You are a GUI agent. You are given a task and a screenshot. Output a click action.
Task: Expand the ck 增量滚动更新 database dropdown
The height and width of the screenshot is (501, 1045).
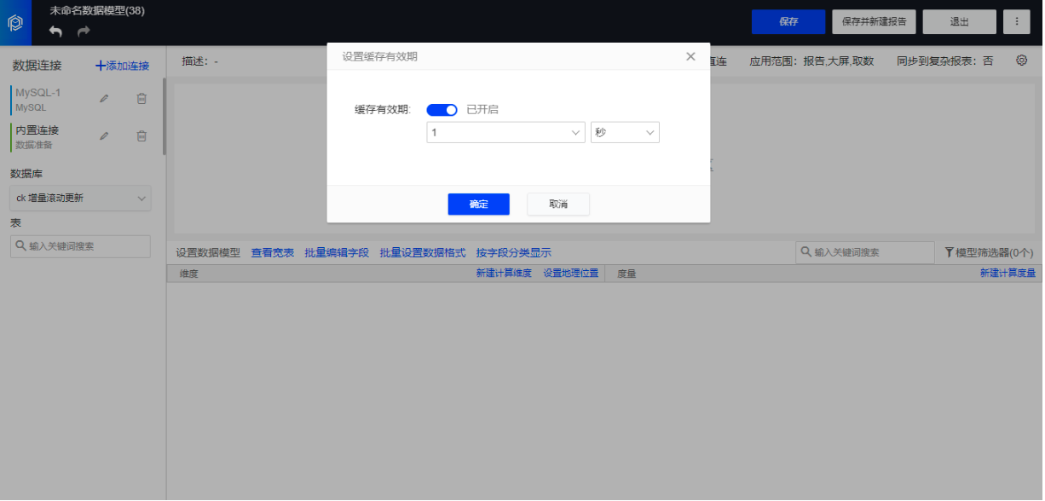[81, 199]
